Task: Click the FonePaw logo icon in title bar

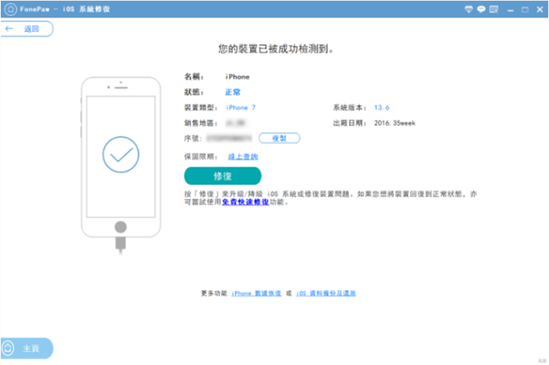Action: click(x=8, y=9)
